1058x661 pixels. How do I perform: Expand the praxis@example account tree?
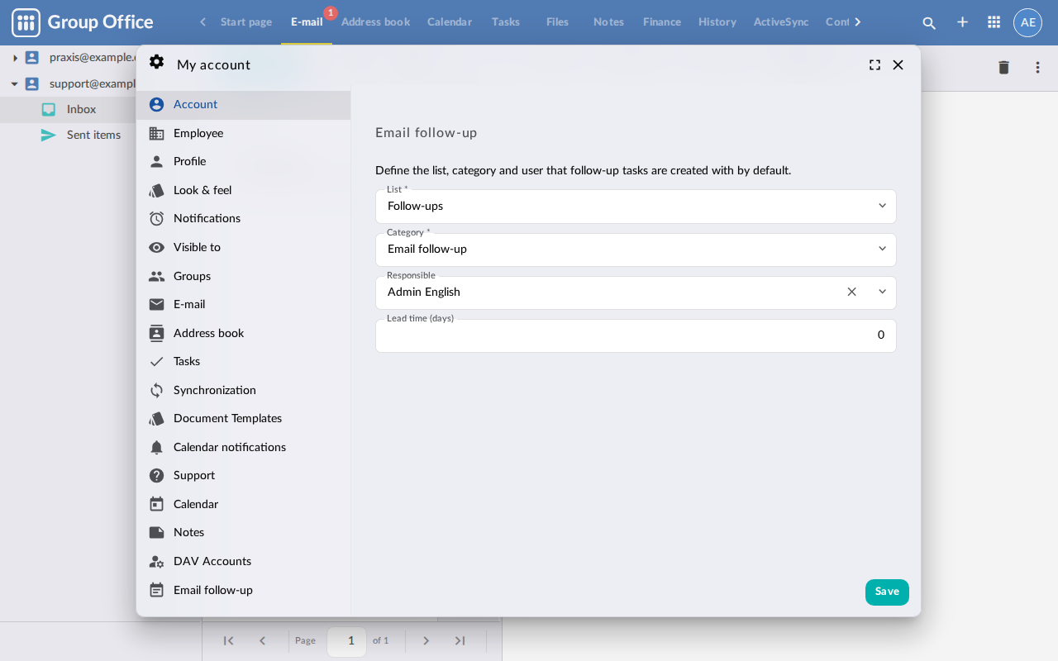15,58
